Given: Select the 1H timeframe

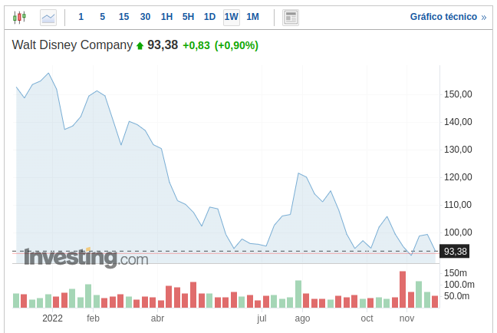Looking at the screenshot, I should (166, 17).
